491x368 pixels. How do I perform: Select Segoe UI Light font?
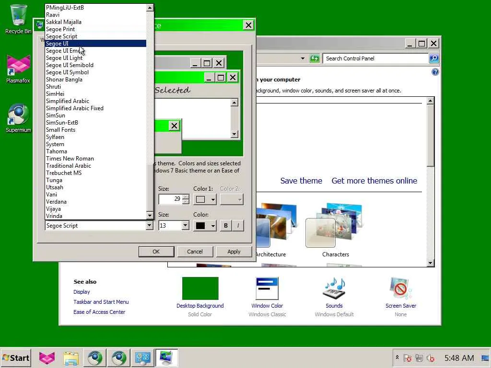tap(95, 58)
